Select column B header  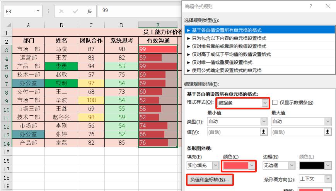pos(61,25)
